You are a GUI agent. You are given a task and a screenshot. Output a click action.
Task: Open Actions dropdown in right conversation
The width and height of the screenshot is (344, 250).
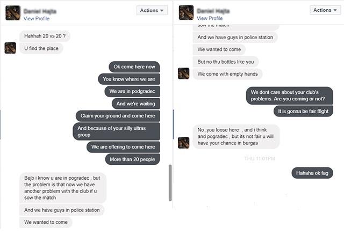[x=325, y=10]
